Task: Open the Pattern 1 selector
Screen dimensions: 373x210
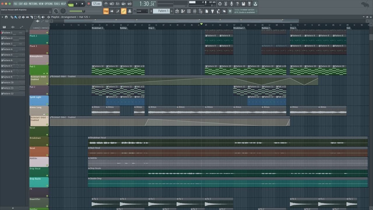Action: tap(161, 11)
